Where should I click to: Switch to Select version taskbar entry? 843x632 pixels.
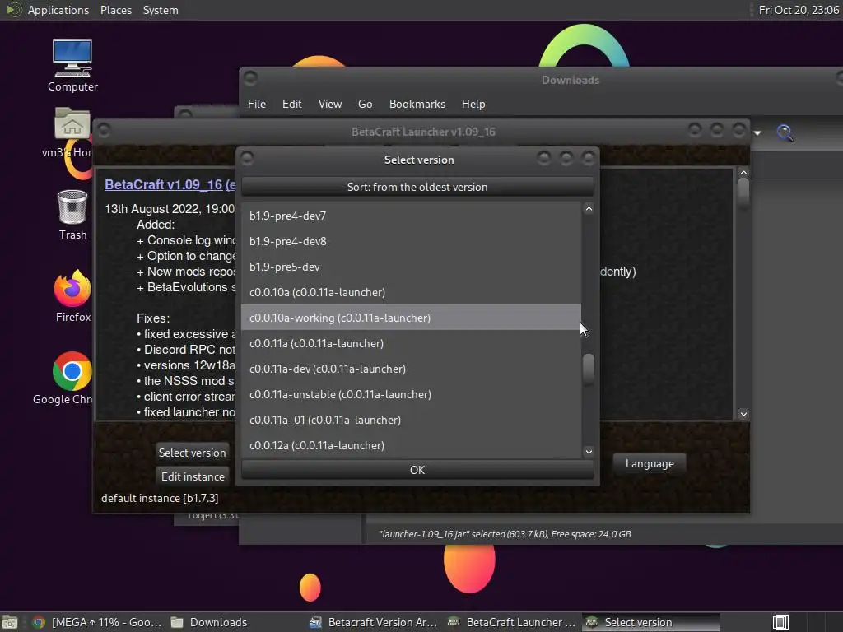click(x=651, y=622)
